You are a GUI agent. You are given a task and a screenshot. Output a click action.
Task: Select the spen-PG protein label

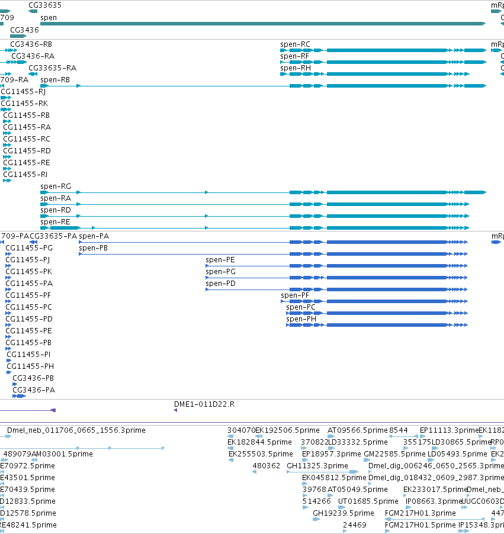click(x=220, y=272)
